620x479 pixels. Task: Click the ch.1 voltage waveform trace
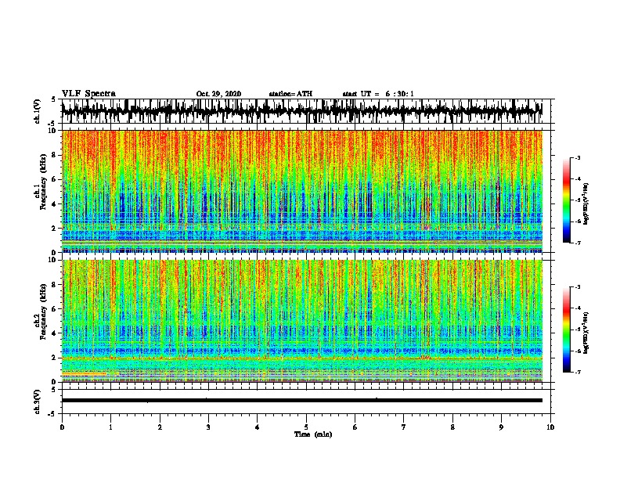pos(302,110)
